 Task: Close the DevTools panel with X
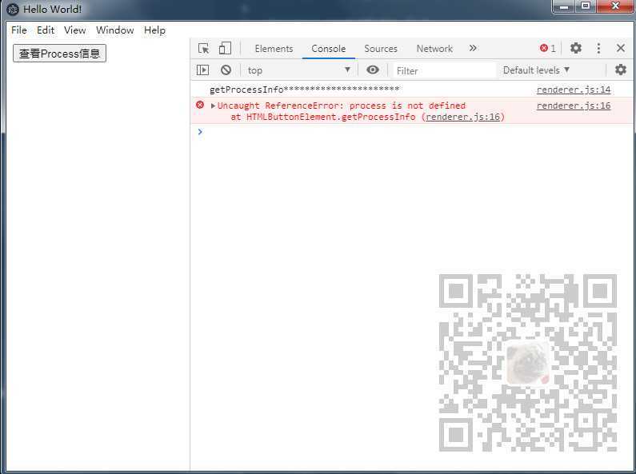pyautogui.click(x=620, y=48)
